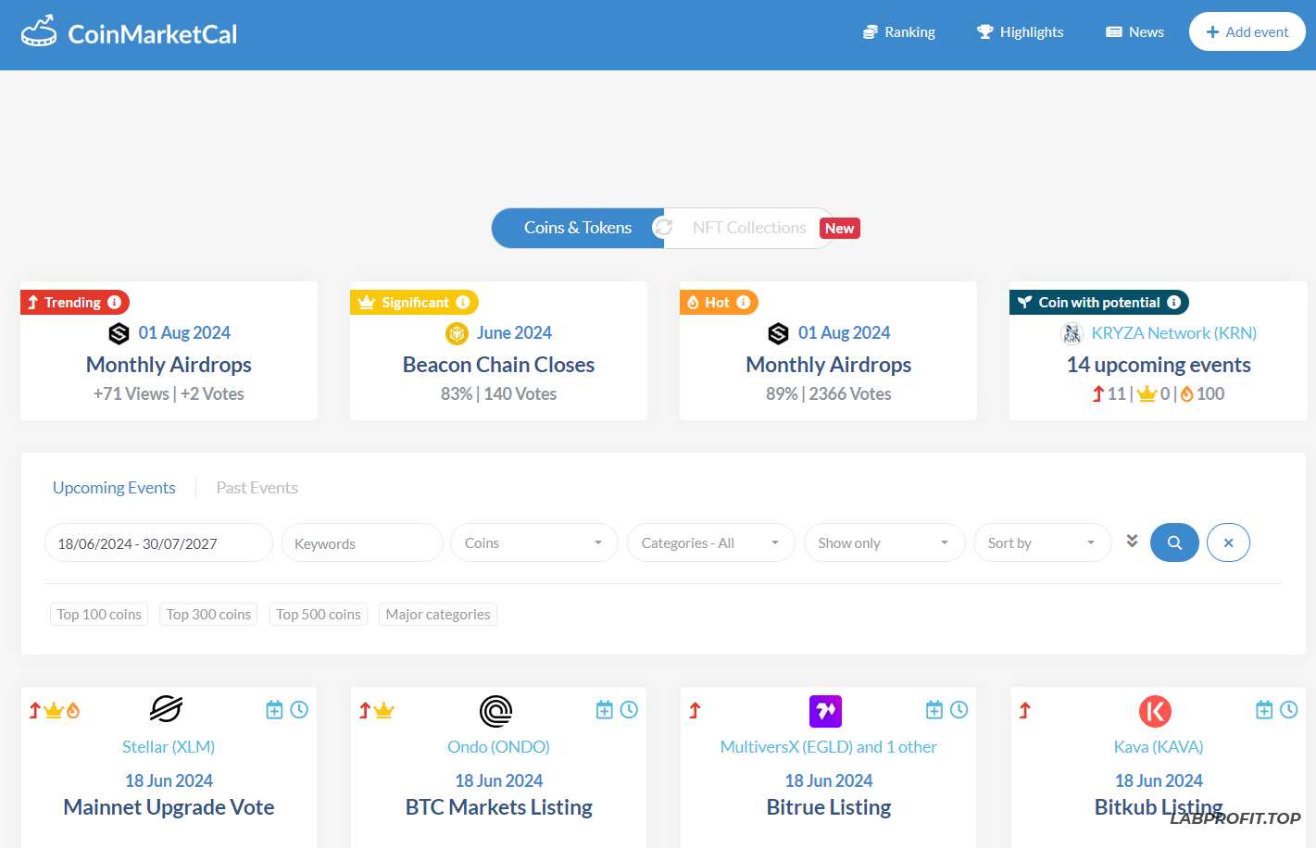Click info icon next to Trending badge
The image size is (1316, 848).
(114, 303)
